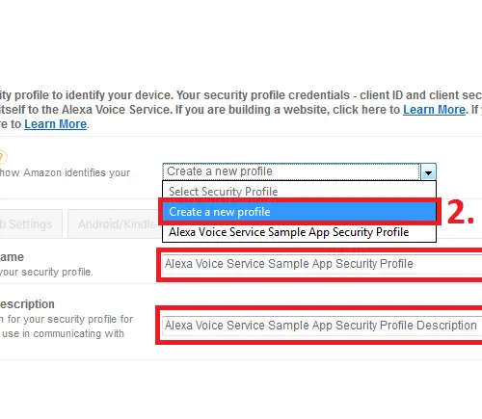Click helper text 'for your security profile for'
This screenshot has height=419, width=482.
click(x=67, y=319)
